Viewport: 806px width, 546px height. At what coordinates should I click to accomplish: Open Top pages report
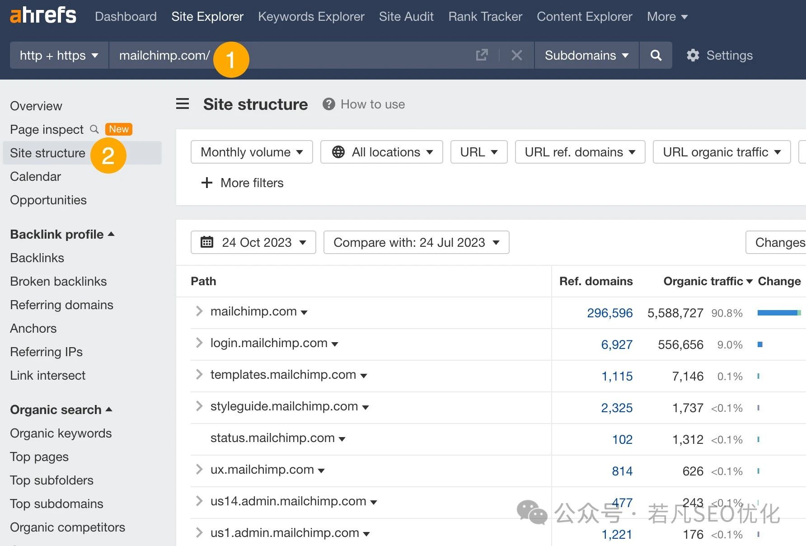point(39,457)
